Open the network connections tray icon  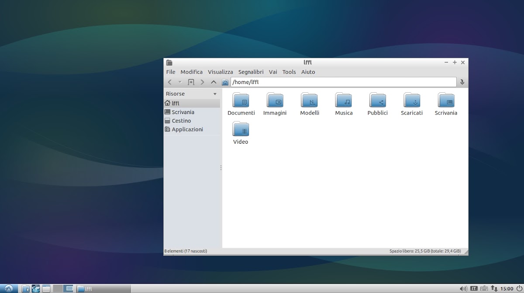494,288
